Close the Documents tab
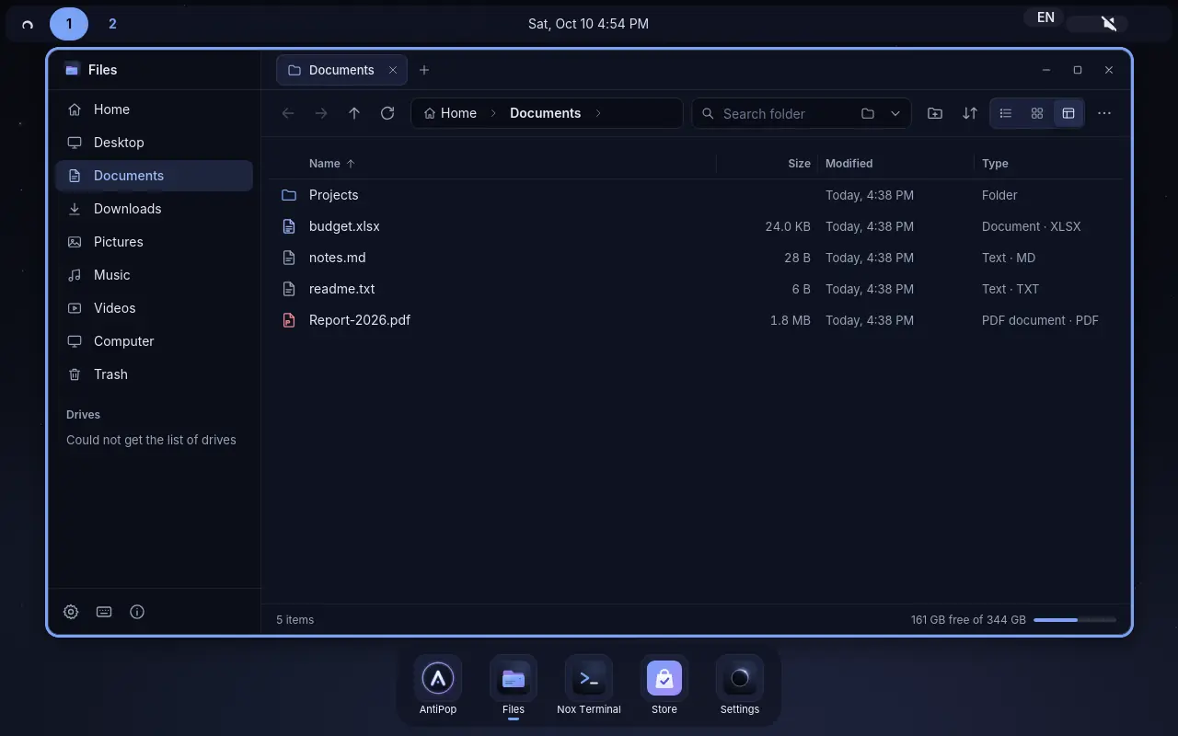This screenshot has height=736, width=1178. point(393,70)
